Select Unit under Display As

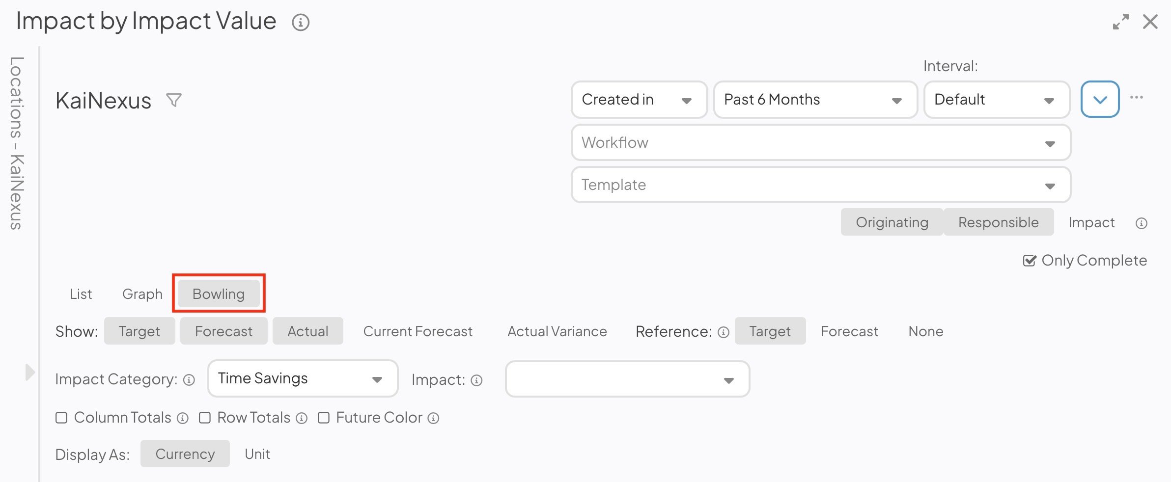pos(257,454)
